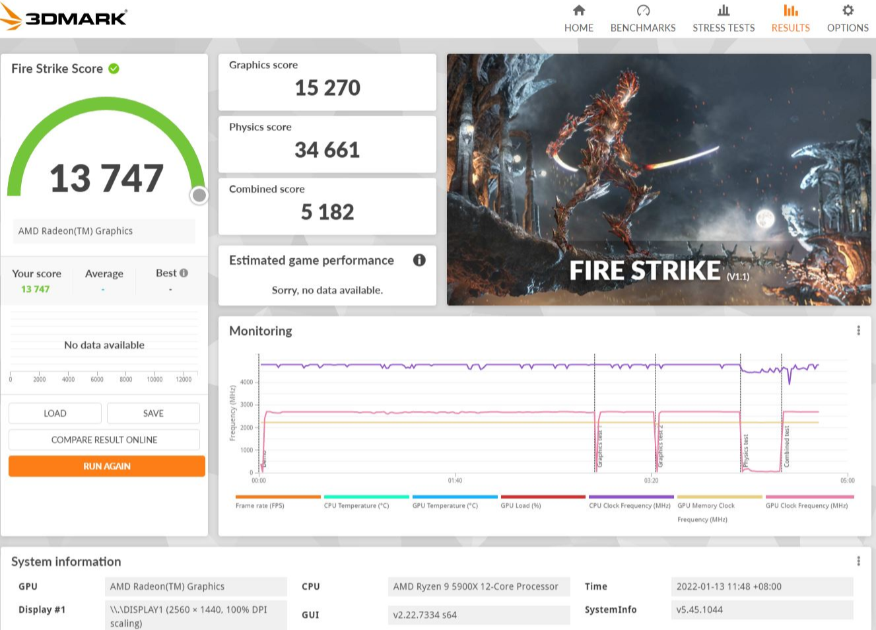Toggle the GPU Temperature legend
This screenshot has width=876, height=630.
pos(455,502)
